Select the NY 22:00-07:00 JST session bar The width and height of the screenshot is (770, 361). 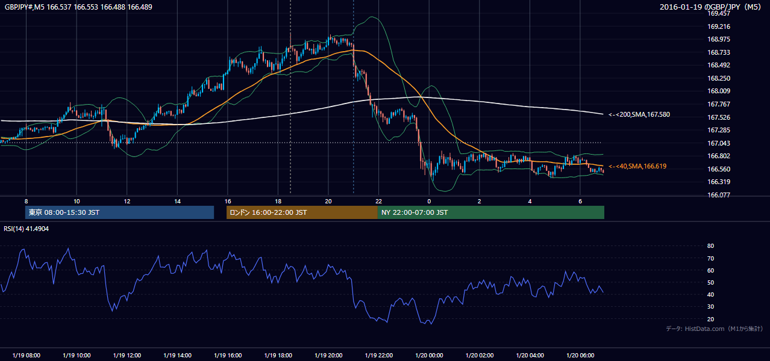tap(491, 212)
